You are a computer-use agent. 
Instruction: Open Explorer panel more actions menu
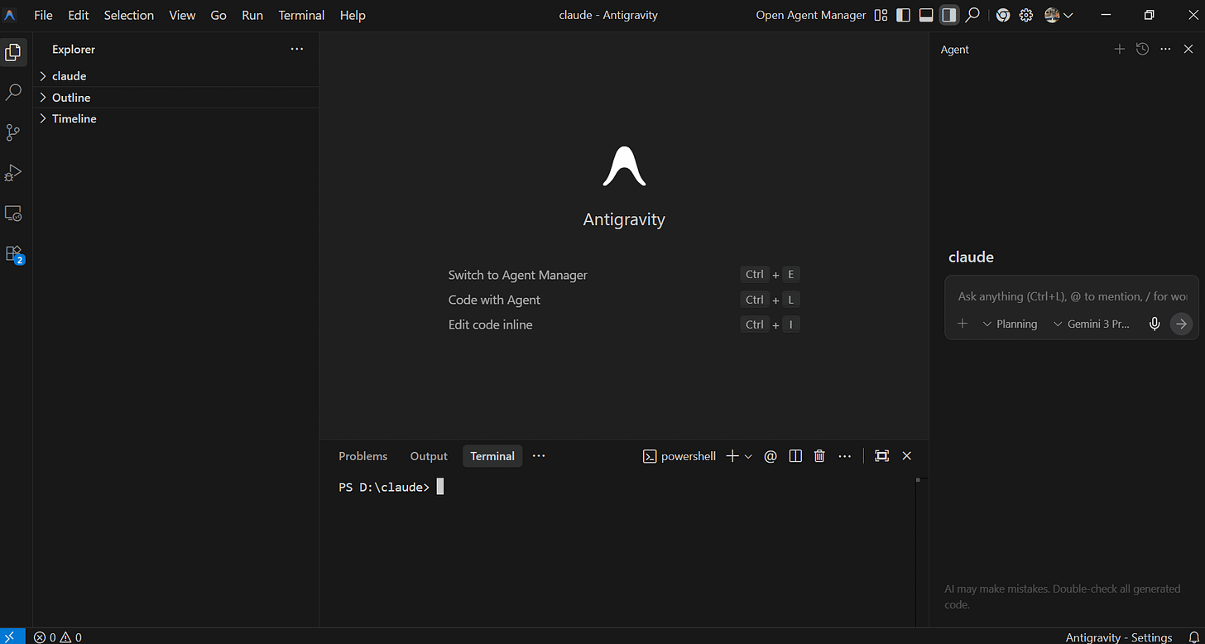[297, 50]
